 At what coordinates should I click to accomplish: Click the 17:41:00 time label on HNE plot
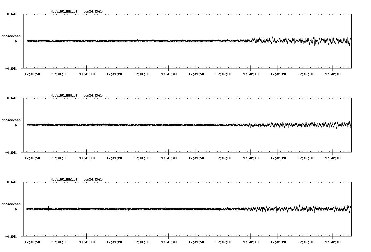pos(60,74)
